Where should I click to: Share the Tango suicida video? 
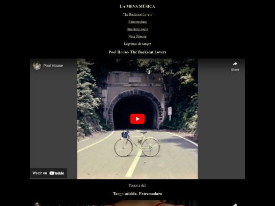click(x=235, y=204)
